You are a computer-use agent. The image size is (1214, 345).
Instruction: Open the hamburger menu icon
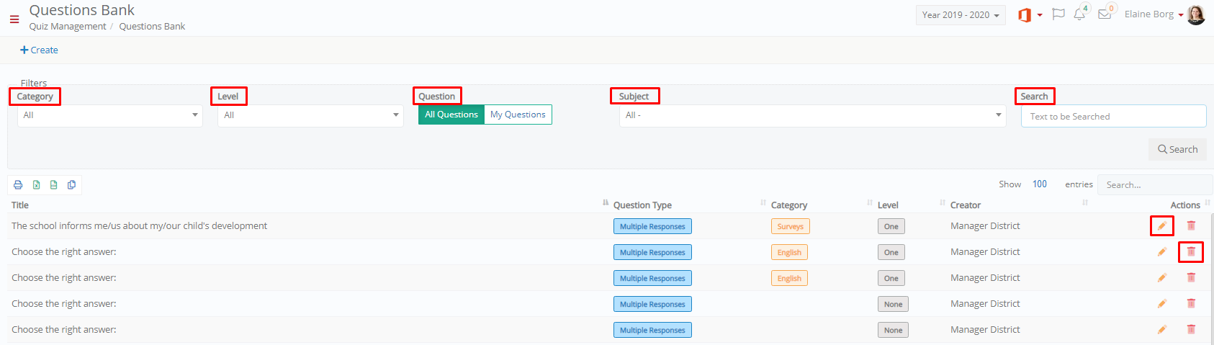[x=14, y=19]
